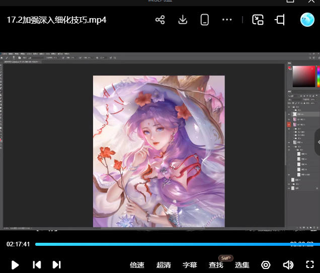Mute the audio with the speaker icon
This screenshot has width=320, height=273.
pyautogui.click(x=288, y=265)
